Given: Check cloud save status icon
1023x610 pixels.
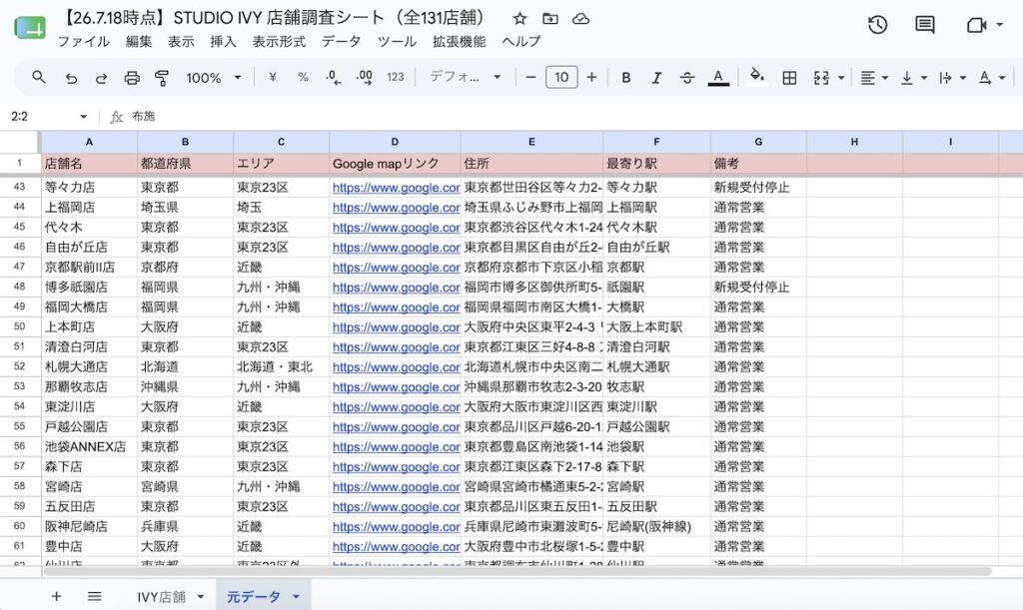Looking at the screenshot, I should (x=580, y=18).
